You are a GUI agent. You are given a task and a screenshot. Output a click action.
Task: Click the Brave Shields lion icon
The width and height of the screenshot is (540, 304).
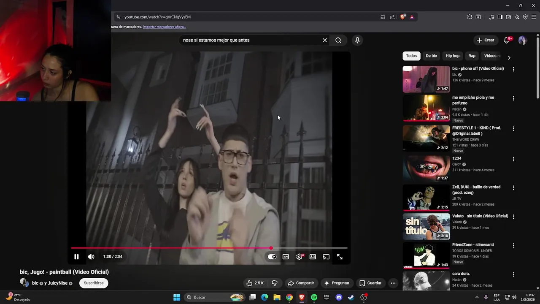[403, 17]
